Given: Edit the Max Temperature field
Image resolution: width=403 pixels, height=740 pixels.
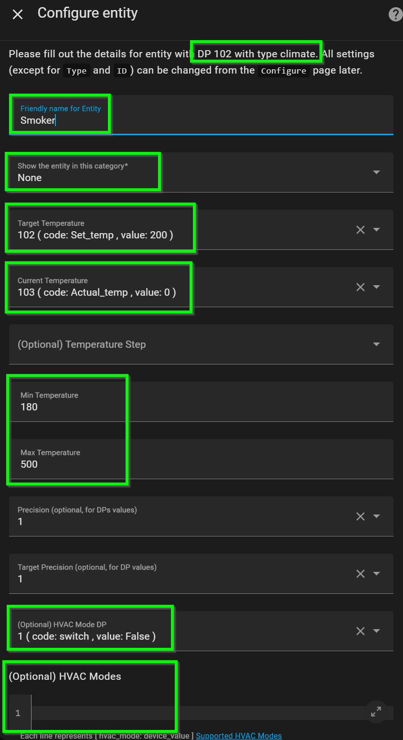Looking at the screenshot, I should coord(201,459).
